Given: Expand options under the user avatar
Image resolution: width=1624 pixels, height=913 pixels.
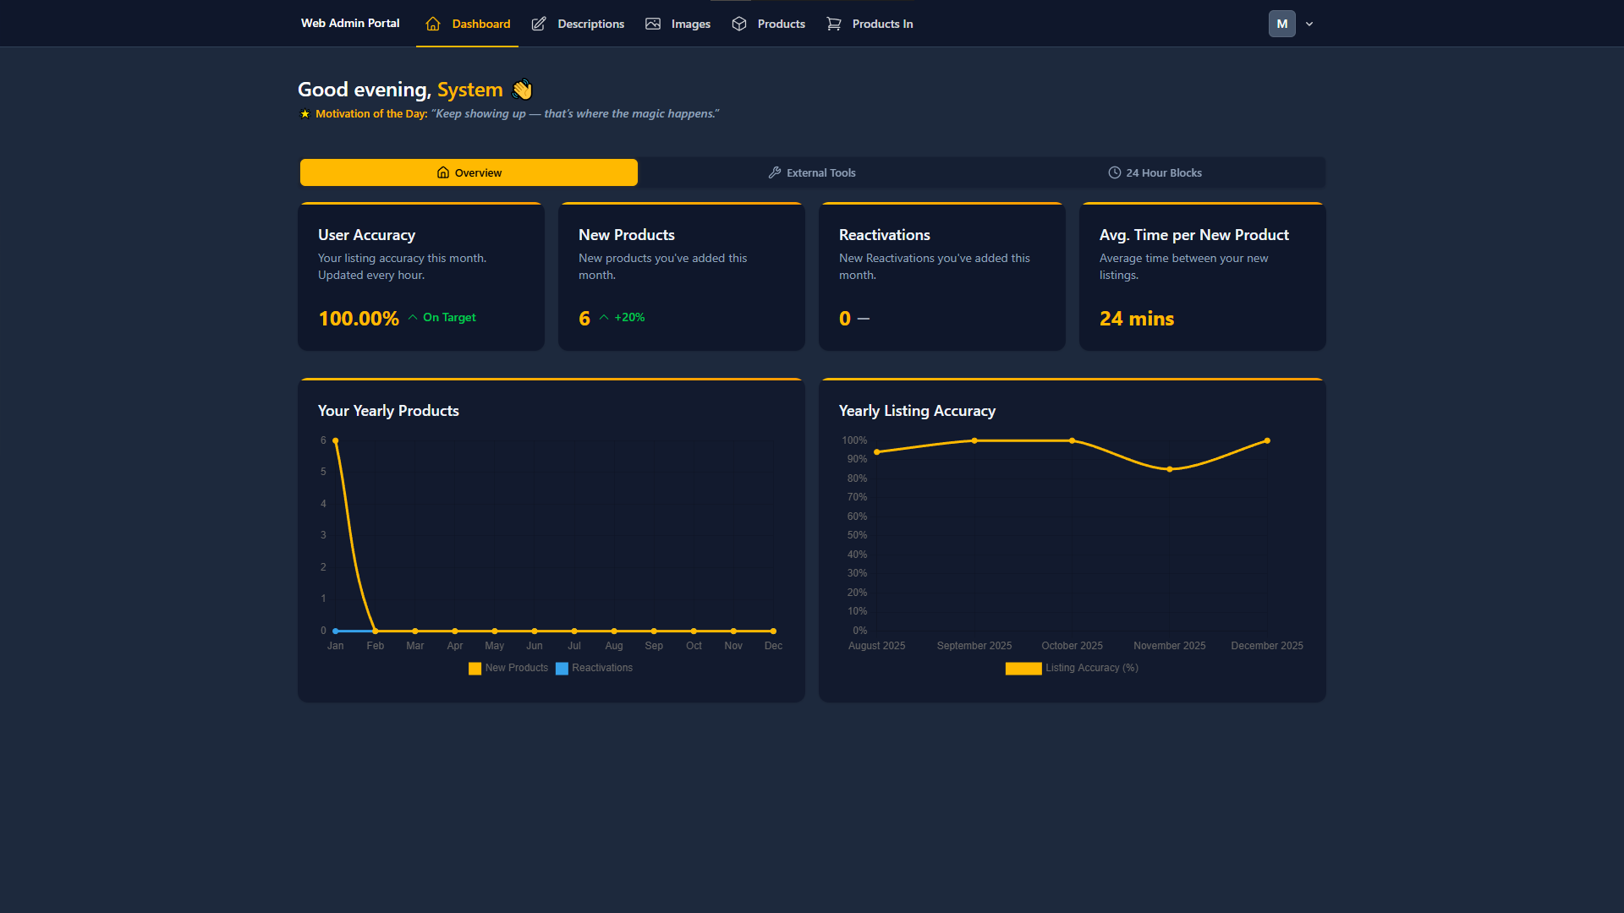Looking at the screenshot, I should pos(1309,24).
